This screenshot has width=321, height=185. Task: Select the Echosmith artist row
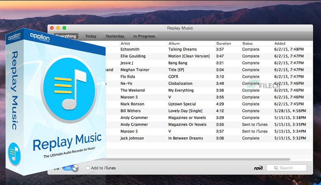pyautogui.click(x=209, y=49)
